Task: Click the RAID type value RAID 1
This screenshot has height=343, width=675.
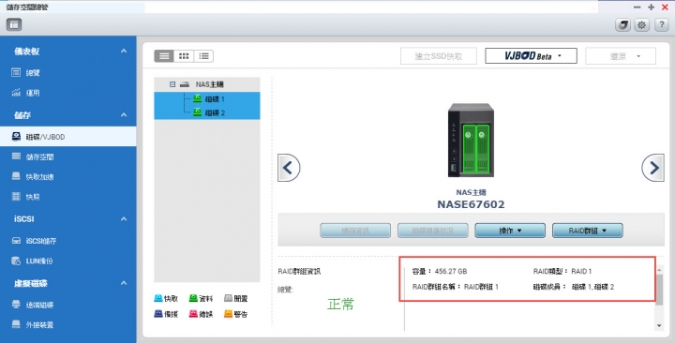Action: pyautogui.click(x=581, y=271)
